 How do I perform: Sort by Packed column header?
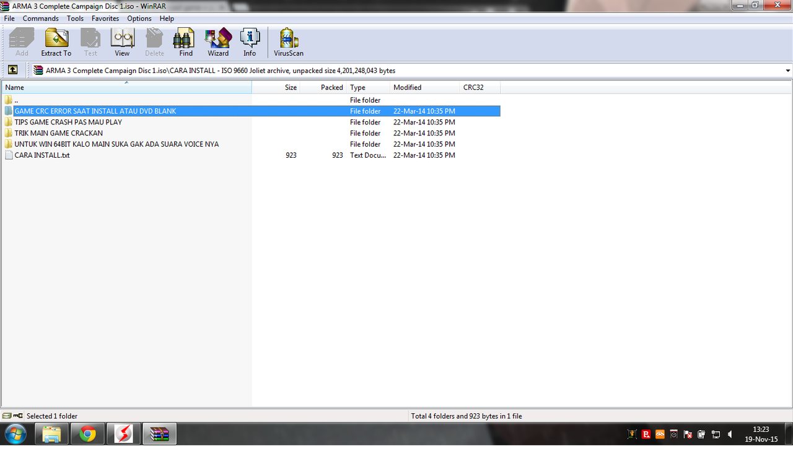click(323, 87)
